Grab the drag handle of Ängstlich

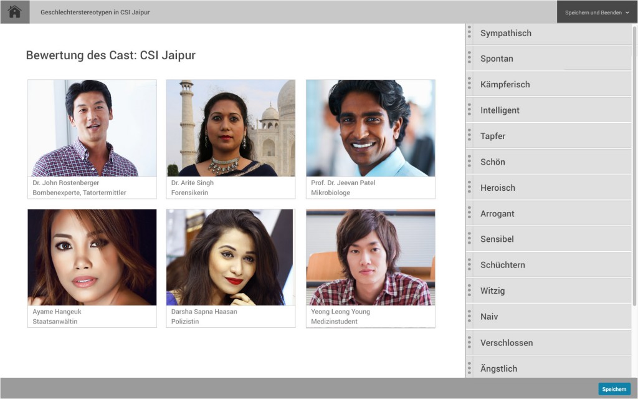(x=469, y=368)
